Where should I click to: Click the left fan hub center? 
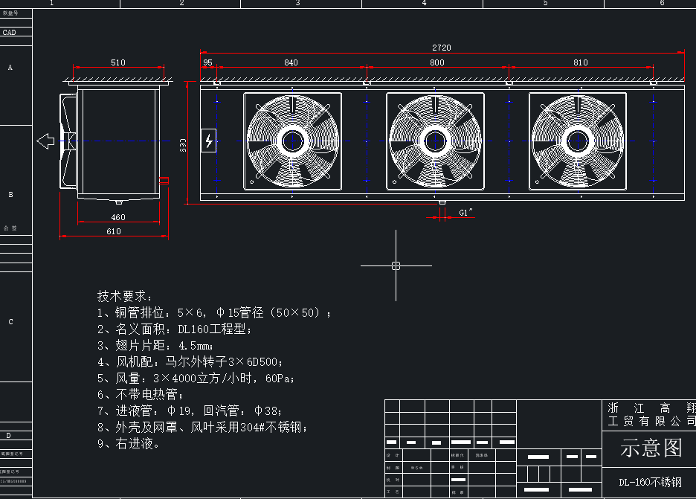[292, 141]
